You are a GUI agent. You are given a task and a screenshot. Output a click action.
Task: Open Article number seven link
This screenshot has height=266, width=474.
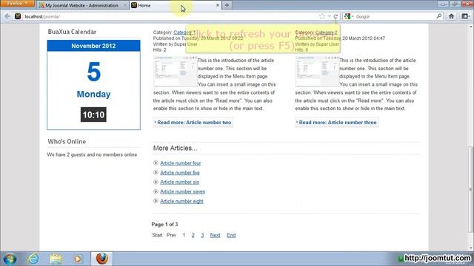183,192
